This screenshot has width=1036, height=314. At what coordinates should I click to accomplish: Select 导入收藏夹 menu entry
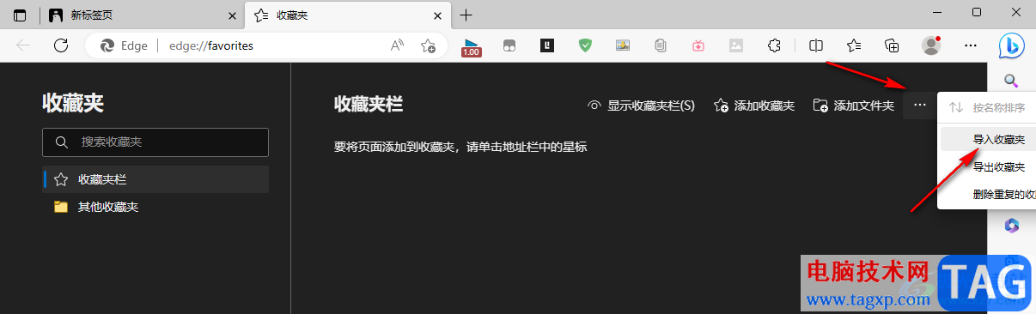pyautogui.click(x=988, y=139)
